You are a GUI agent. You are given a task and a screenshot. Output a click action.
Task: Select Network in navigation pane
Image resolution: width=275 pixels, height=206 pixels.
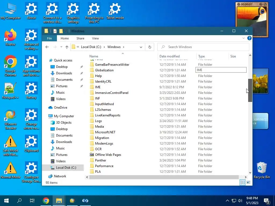(x=60, y=176)
